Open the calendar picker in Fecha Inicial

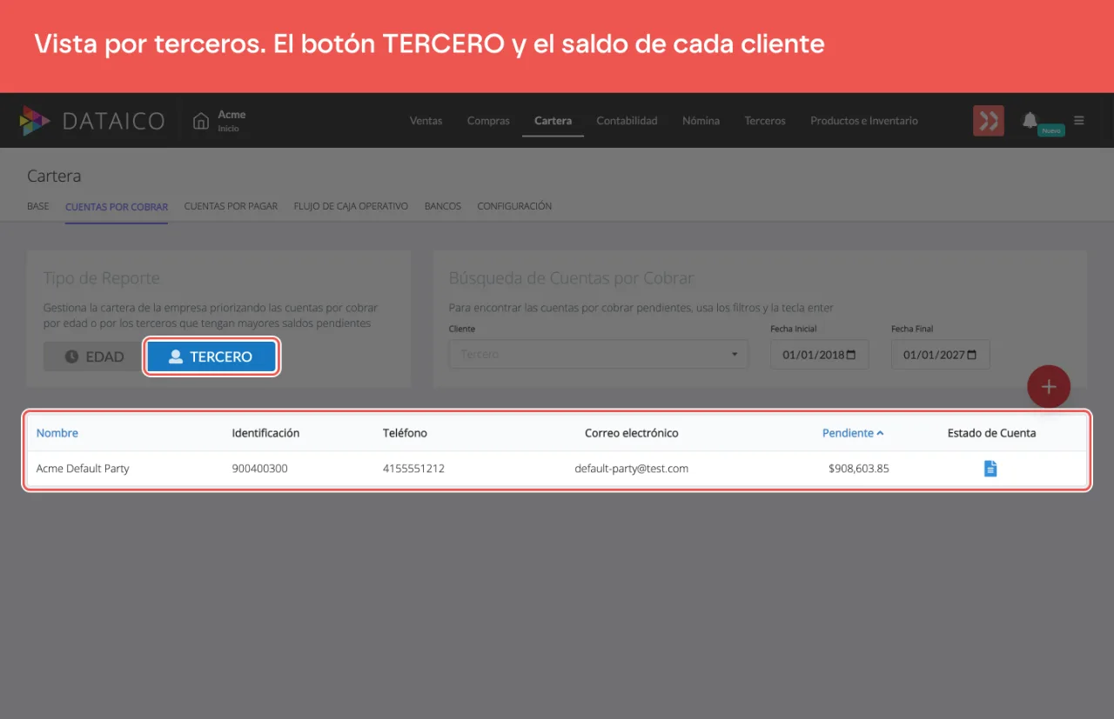(x=851, y=355)
